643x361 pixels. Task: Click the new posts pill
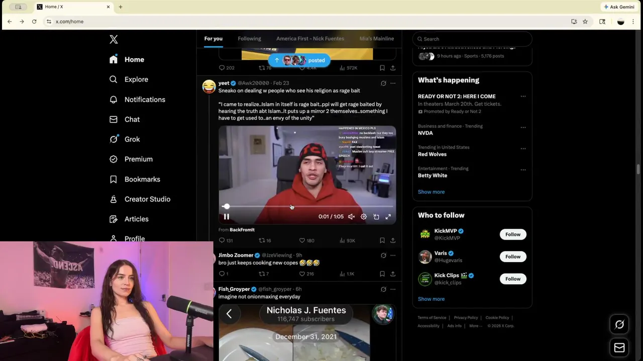[299, 60]
